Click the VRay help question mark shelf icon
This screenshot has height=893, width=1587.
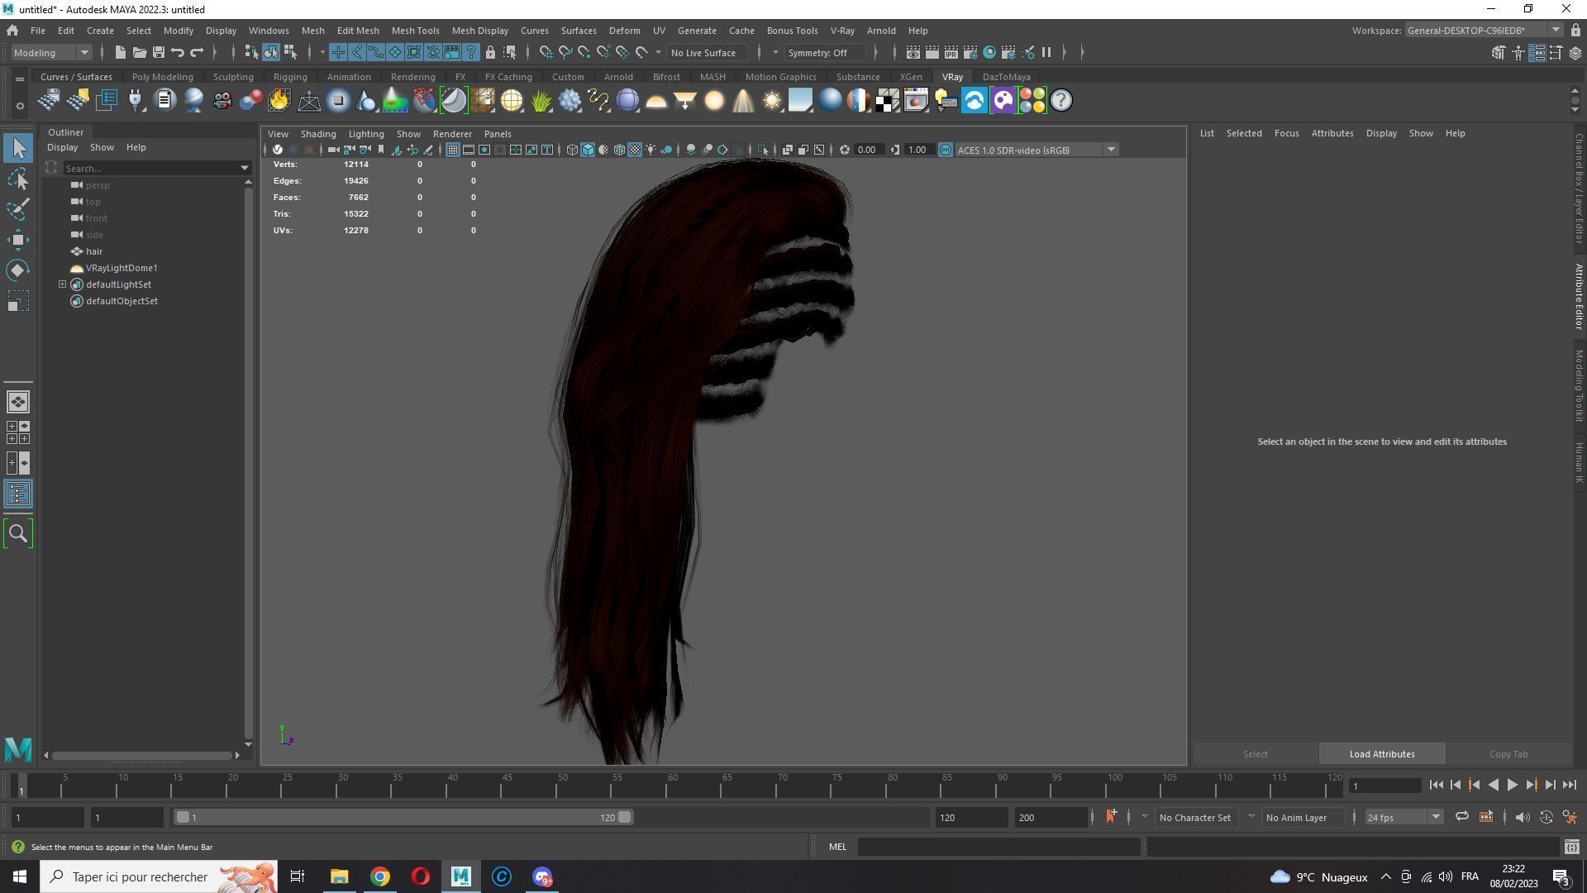click(1061, 101)
